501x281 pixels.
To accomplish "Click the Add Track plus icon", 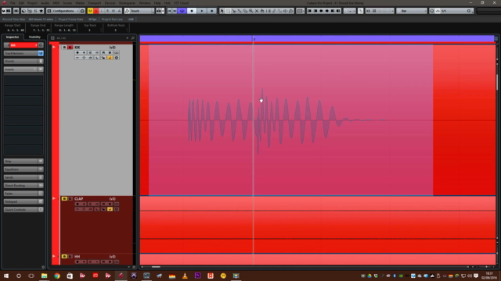I will point(127,38).
